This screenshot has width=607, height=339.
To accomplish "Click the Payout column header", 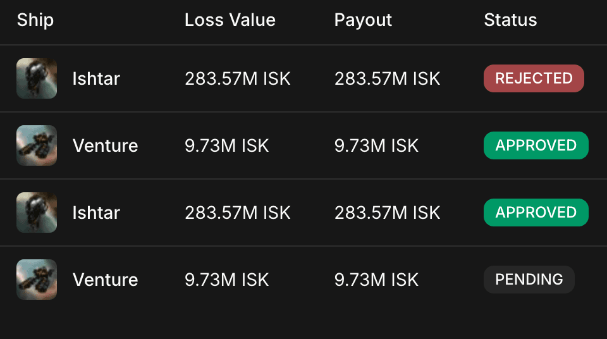I will pos(363,20).
